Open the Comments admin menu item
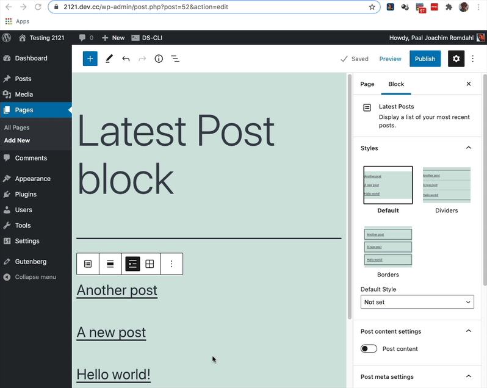Viewport: 487px width, 388px height. (x=36, y=158)
